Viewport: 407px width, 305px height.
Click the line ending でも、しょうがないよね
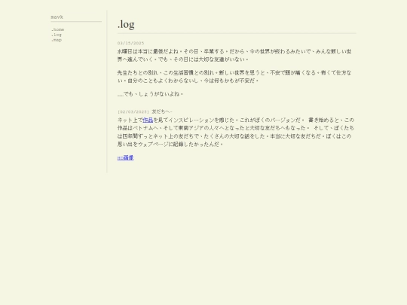coord(150,94)
